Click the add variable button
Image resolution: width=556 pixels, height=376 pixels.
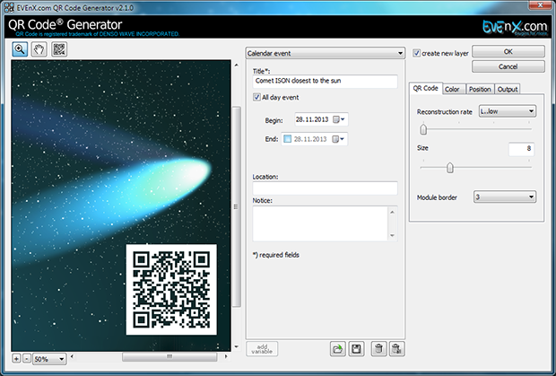point(262,349)
